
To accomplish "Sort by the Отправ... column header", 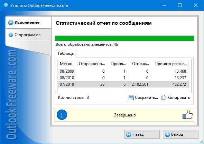I will pos(140,64).
